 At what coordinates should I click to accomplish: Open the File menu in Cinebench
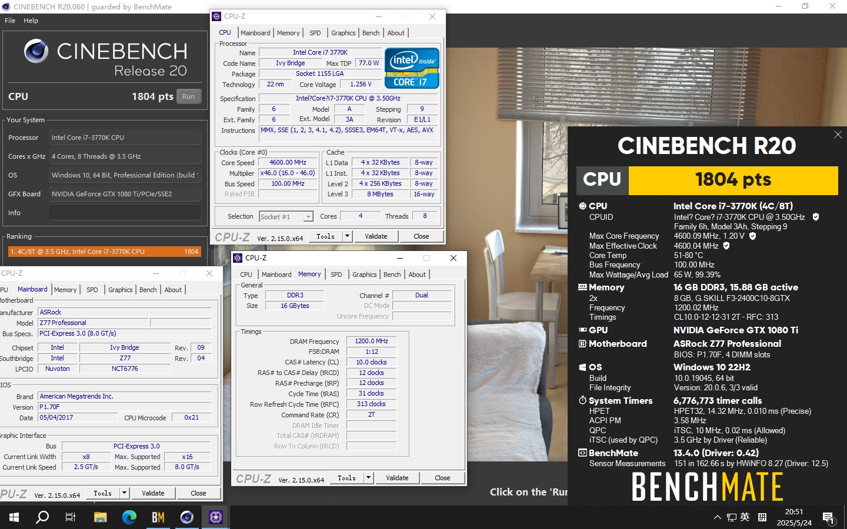pos(10,21)
